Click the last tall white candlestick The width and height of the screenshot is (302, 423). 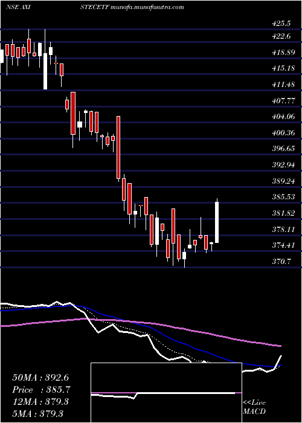(x=216, y=222)
